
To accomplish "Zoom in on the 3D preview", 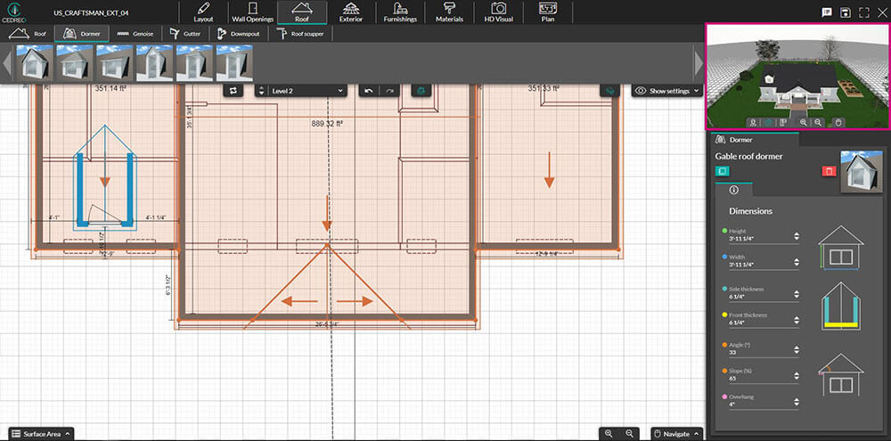I will click(x=804, y=122).
